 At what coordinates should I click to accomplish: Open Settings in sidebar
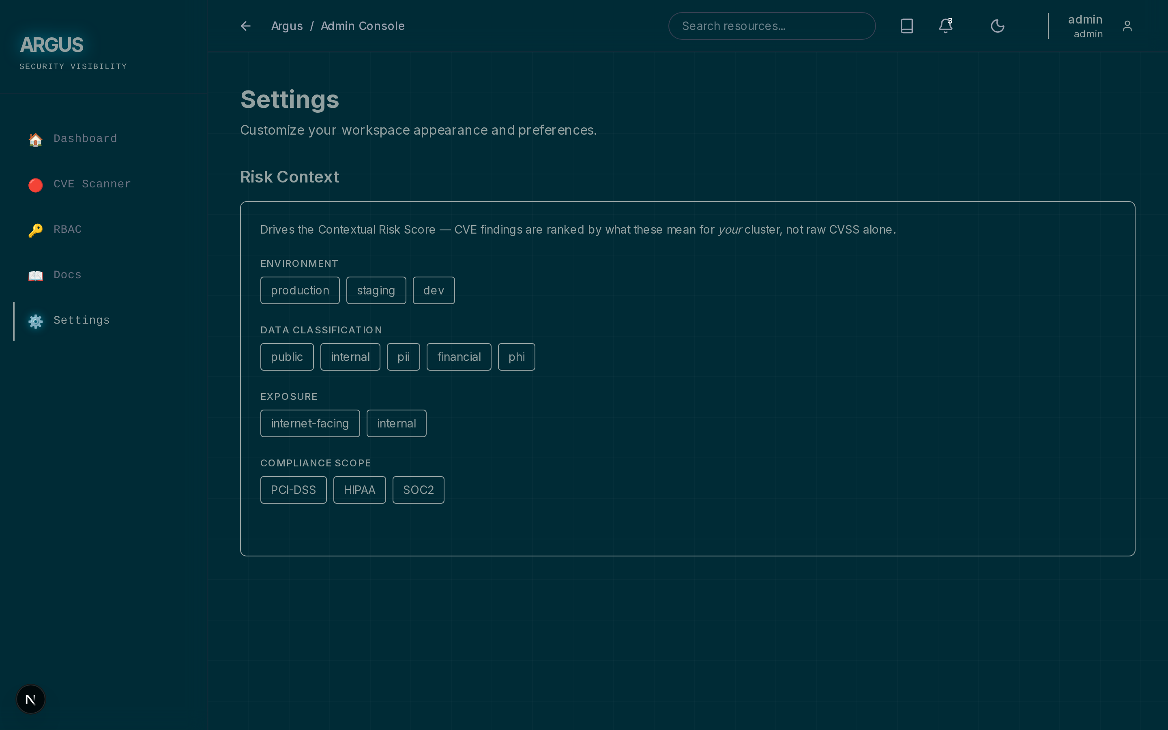[x=104, y=320]
